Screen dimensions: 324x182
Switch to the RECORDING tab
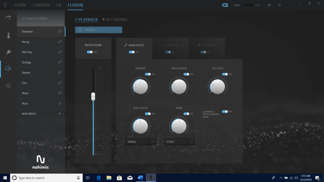tap(115, 19)
